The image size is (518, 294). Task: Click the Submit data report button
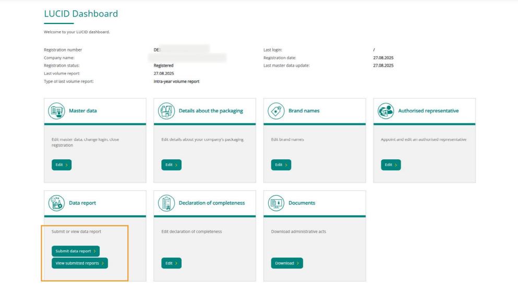[x=75, y=251]
